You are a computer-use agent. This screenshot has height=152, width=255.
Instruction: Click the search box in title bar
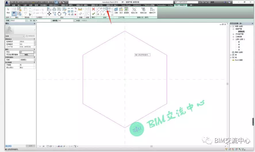pos(187,2)
